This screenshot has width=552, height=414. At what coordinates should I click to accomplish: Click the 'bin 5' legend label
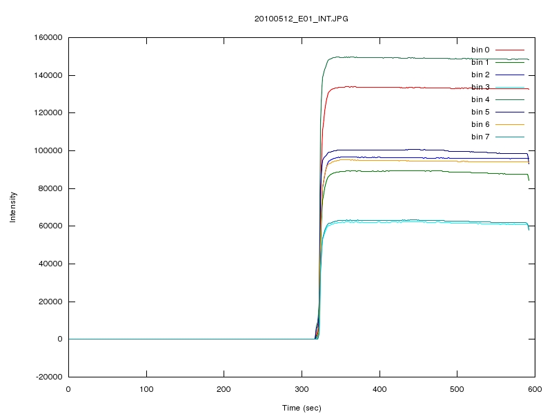coord(480,112)
